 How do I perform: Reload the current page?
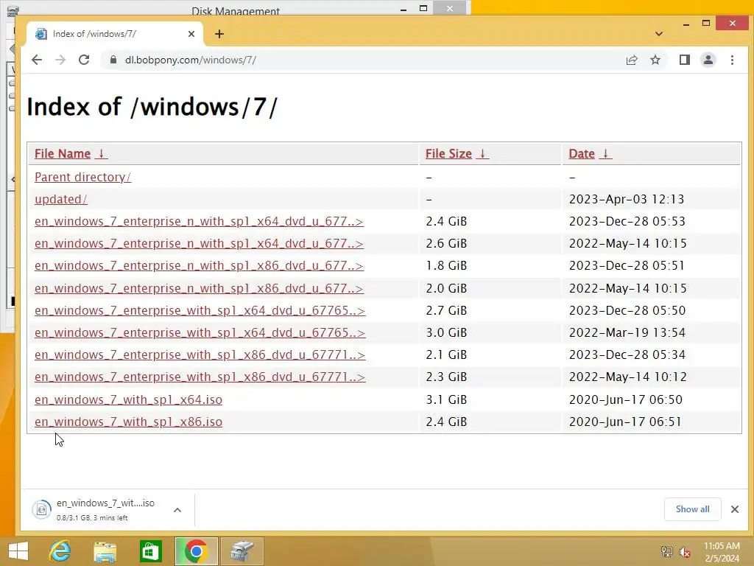[84, 60]
